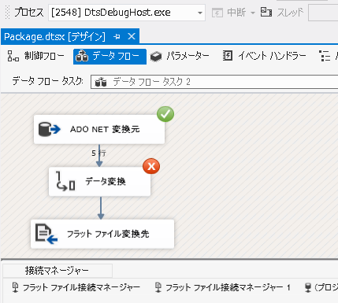The height and width of the screenshot is (303, 338).
Task: Click the イベント ハンドラー tab icon
Action: coord(228,56)
